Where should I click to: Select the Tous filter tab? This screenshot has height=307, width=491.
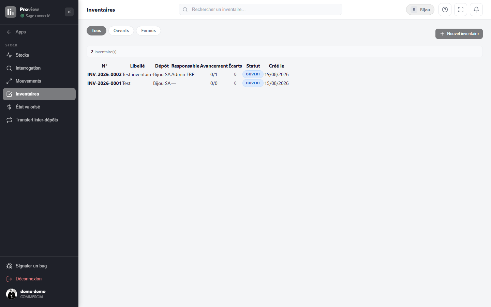point(96,31)
